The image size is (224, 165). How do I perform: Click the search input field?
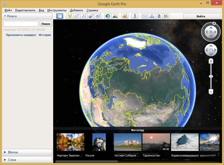point(21,24)
